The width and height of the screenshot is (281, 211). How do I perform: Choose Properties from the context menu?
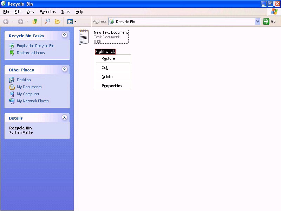click(x=113, y=86)
